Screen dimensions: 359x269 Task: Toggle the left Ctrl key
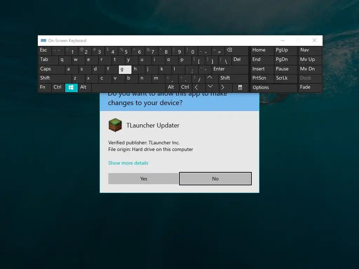click(58, 88)
